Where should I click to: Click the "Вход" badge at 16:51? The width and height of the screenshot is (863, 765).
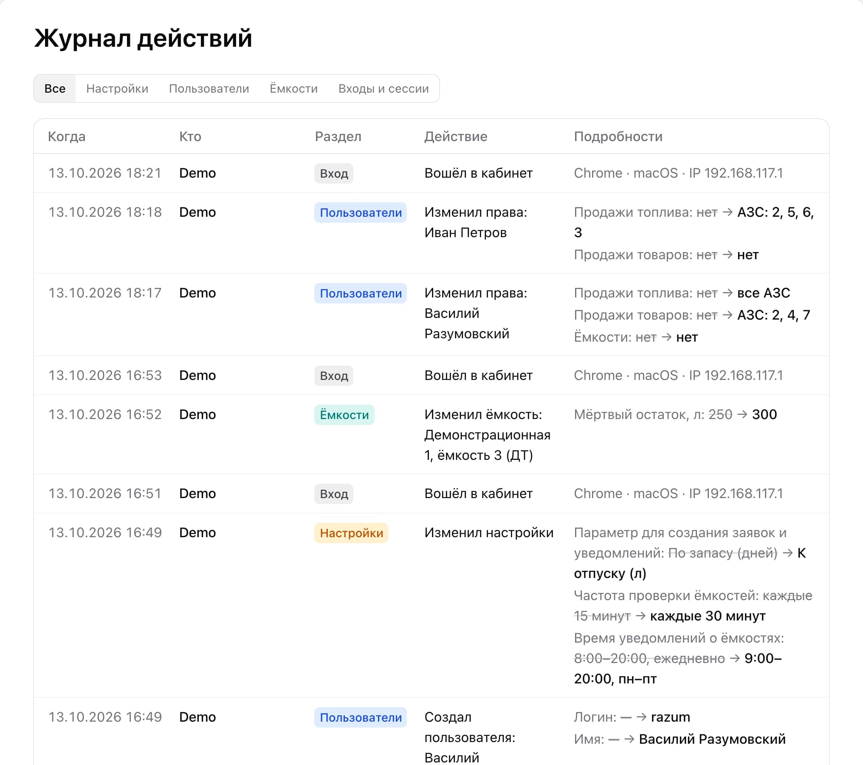[334, 494]
